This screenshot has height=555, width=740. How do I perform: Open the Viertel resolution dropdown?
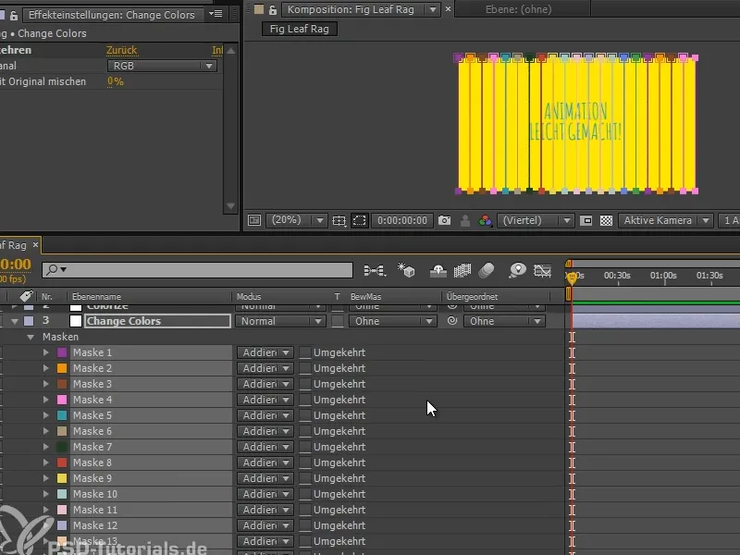point(536,220)
